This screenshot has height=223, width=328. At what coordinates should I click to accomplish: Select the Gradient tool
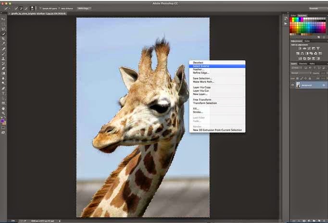point(3,74)
